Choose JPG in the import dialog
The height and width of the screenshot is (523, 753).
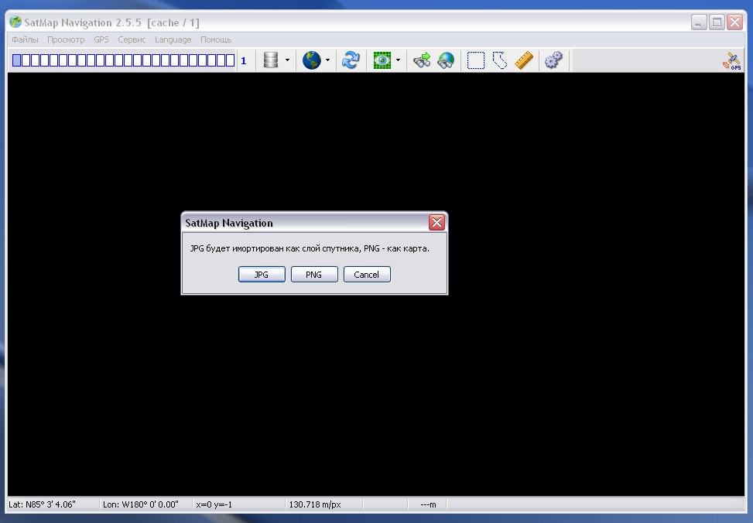pyautogui.click(x=262, y=274)
